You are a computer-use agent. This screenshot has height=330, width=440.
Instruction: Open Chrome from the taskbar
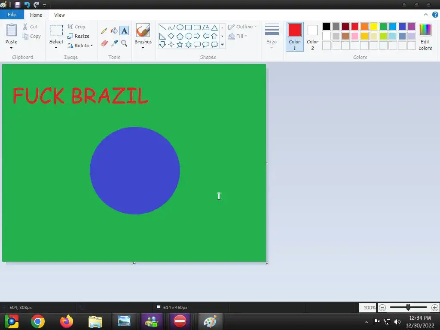click(38, 321)
